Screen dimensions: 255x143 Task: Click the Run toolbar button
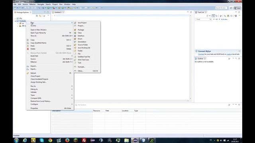(x=48, y=8)
